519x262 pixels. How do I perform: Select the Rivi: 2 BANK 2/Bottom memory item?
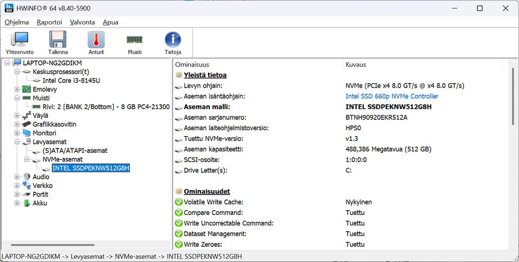click(x=106, y=107)
